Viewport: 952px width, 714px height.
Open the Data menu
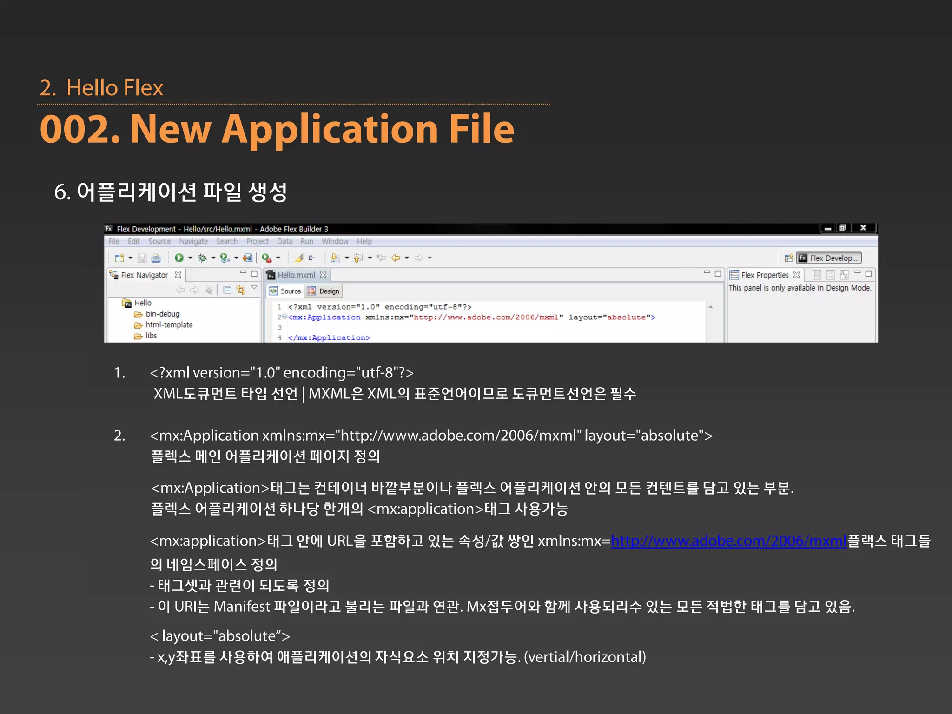click(x=284, y=241)
